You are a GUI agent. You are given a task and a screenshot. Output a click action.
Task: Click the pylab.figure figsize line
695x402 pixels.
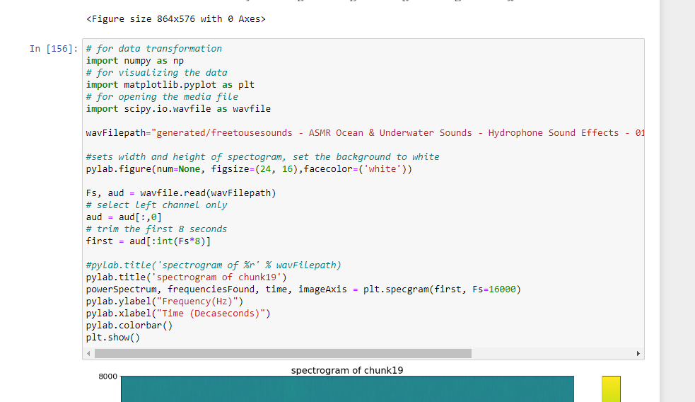coord(249,169)
